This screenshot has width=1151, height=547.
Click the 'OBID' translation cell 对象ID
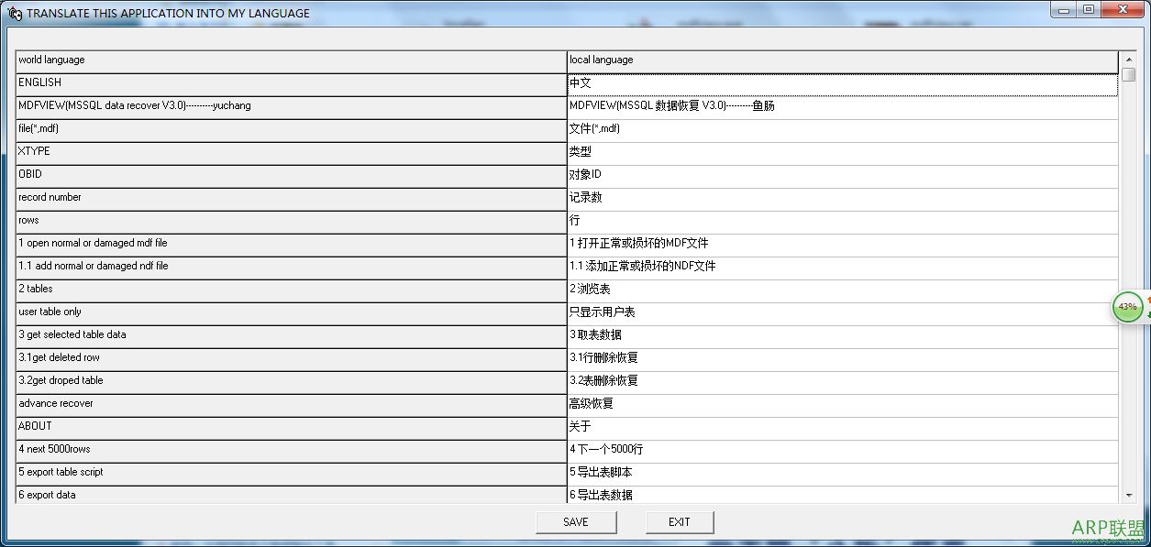[x=734, y=174]
